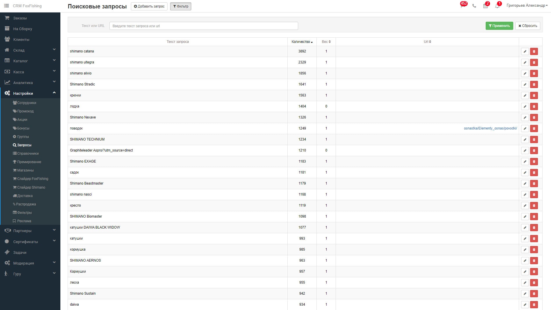
Task: Open the Распродажа settings page
Action: pyautogui.click(x=24, y=204)
